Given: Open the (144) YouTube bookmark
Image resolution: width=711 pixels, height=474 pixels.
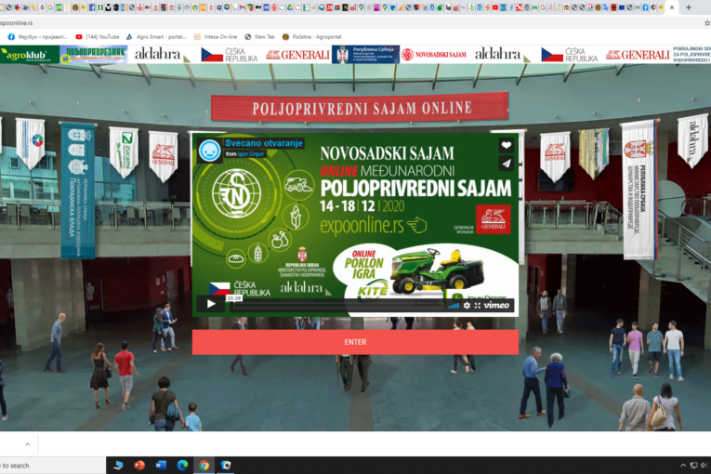Looking at the screenshot, I should (x=98, y=37).
